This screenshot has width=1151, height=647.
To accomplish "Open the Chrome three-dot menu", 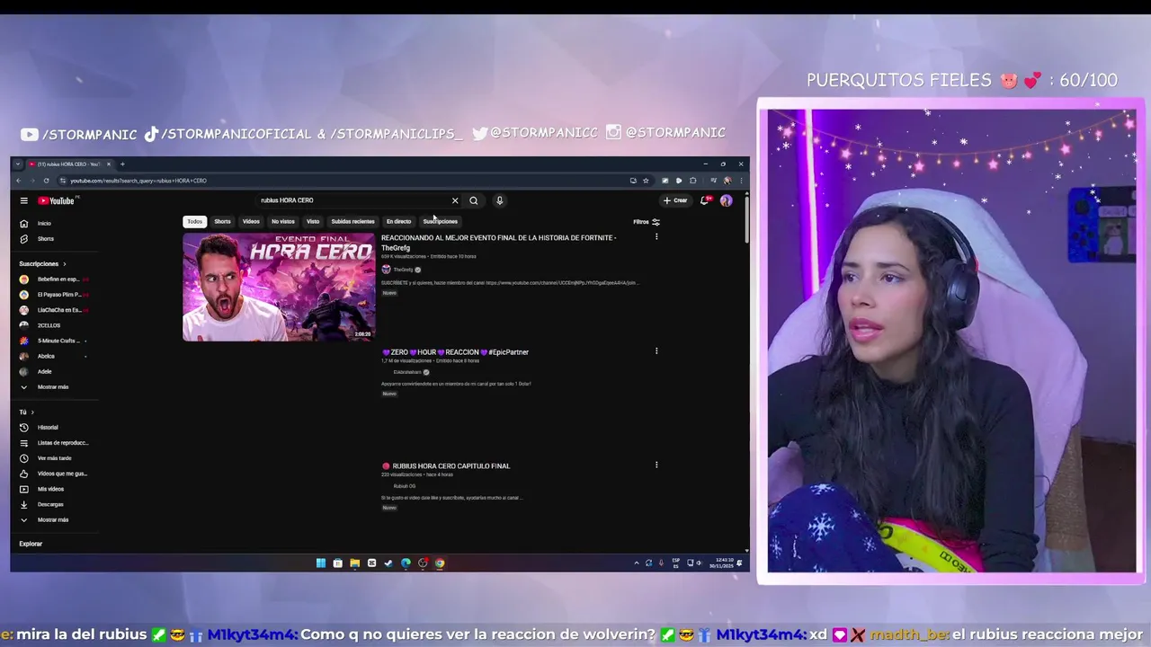I will click(741, 181).
